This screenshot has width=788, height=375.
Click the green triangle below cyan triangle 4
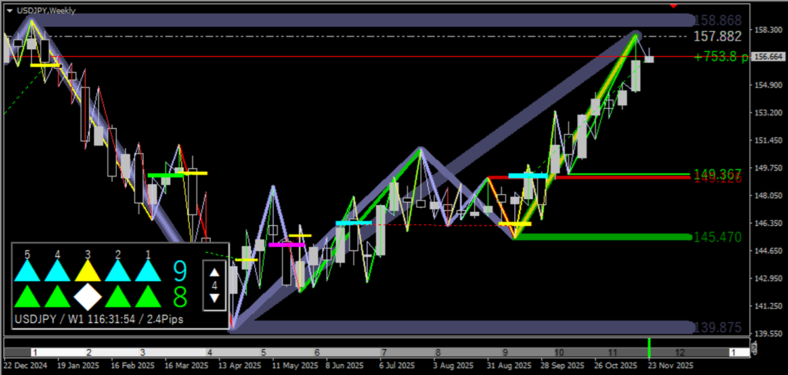click(58, 296)
